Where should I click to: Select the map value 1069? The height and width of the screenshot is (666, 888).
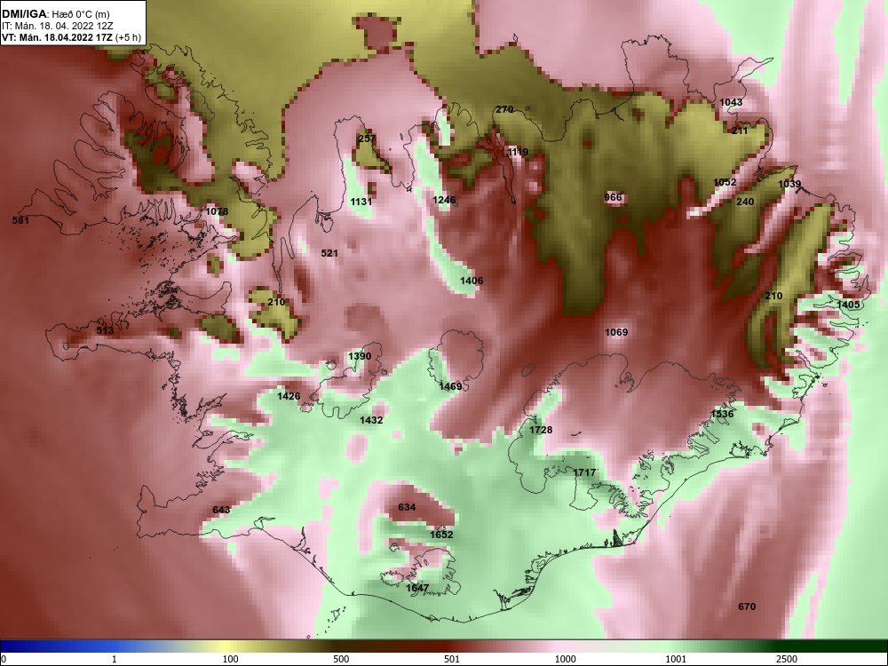[x=616, y=332]
